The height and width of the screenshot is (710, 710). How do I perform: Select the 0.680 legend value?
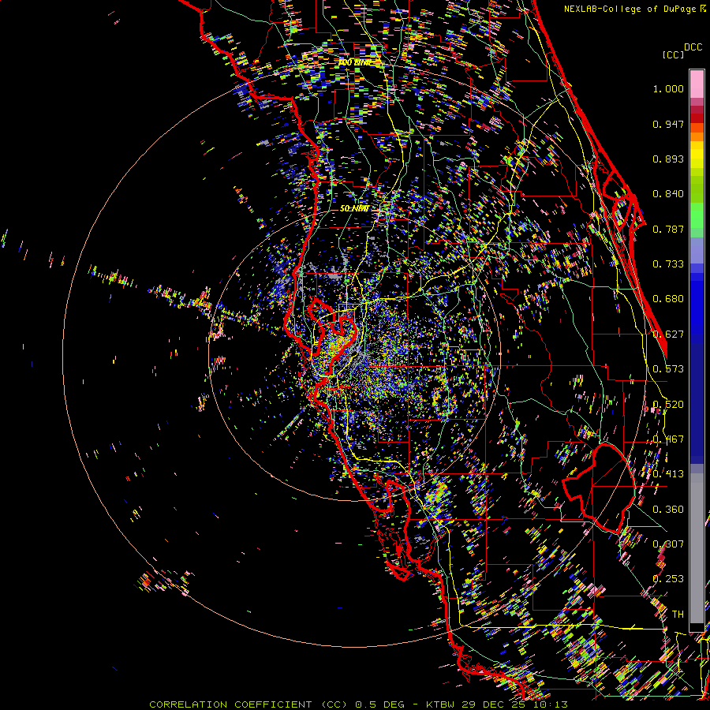pos(668,299)
